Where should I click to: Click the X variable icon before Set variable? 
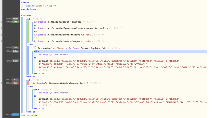(35, 48)
